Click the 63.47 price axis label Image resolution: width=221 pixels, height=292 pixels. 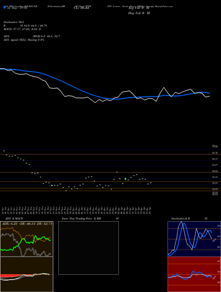215,165
